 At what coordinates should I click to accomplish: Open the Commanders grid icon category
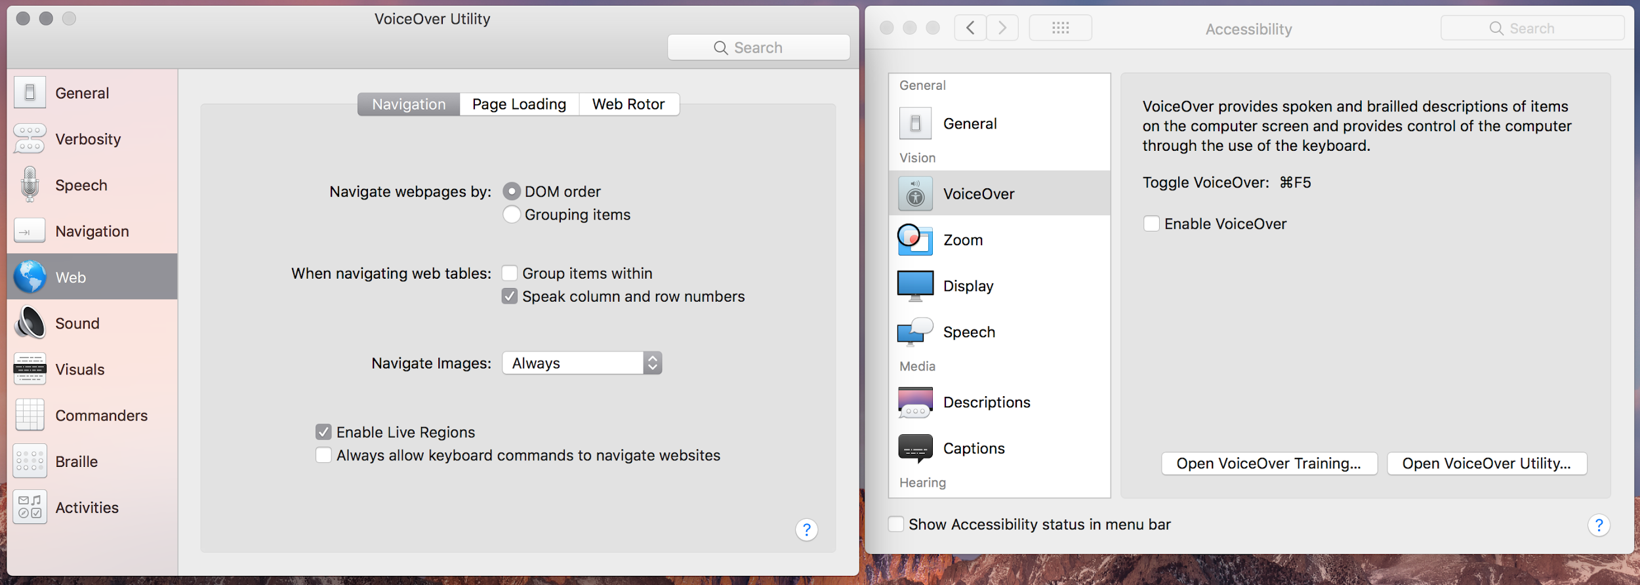tap(30, 414)
